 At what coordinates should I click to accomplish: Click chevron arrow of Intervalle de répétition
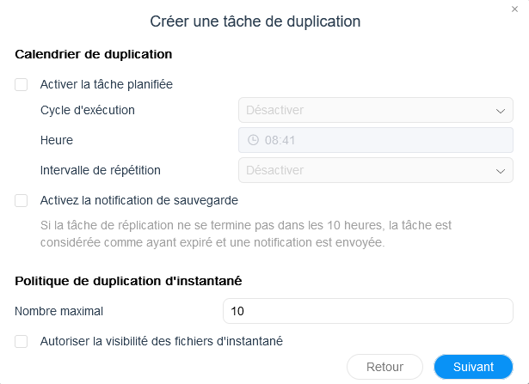click(x=501, y=170)
